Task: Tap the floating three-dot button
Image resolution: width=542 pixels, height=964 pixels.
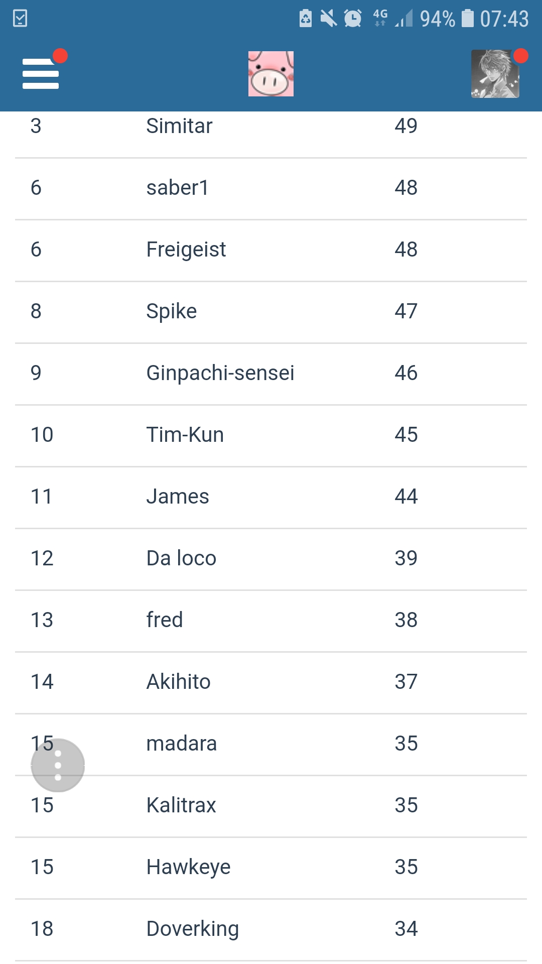Action: (x=58, y=765)
